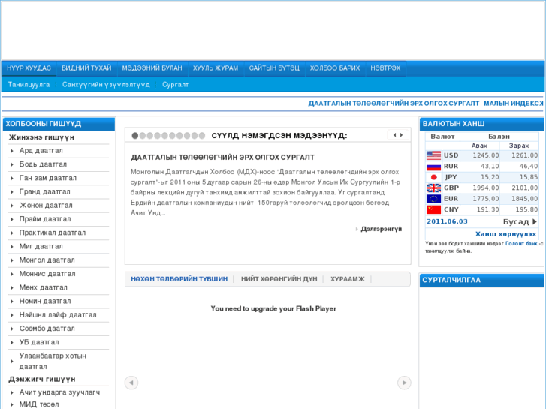This screenshot has height=409, width=546.
Task: Open Мөнх даатгал member link
Action: click(43, 287)
